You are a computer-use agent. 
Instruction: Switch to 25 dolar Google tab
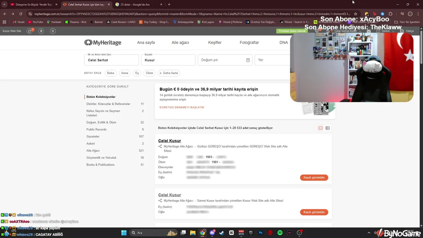(x=139, y=5)
